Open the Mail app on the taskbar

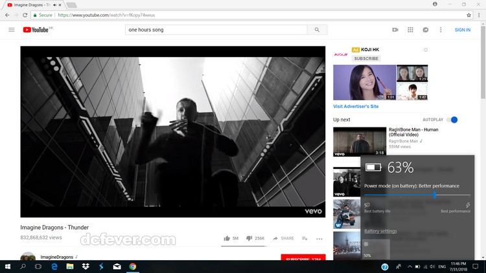[117, 267]
